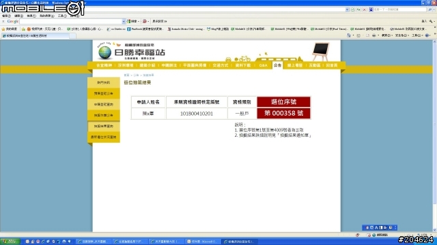Click the 網際網路 zone status bar indicator
Viewport: 437px width, 245px height.
point(380,235)
